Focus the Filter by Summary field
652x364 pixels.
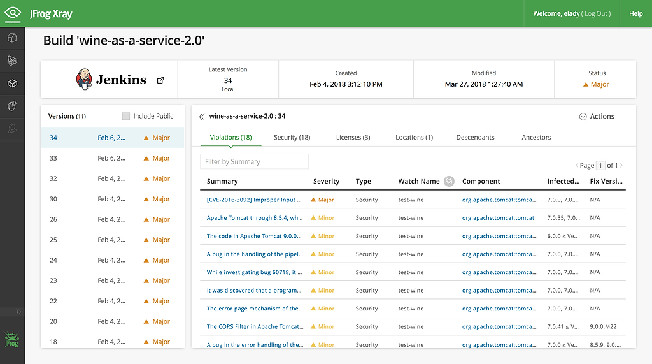(255, 161)
